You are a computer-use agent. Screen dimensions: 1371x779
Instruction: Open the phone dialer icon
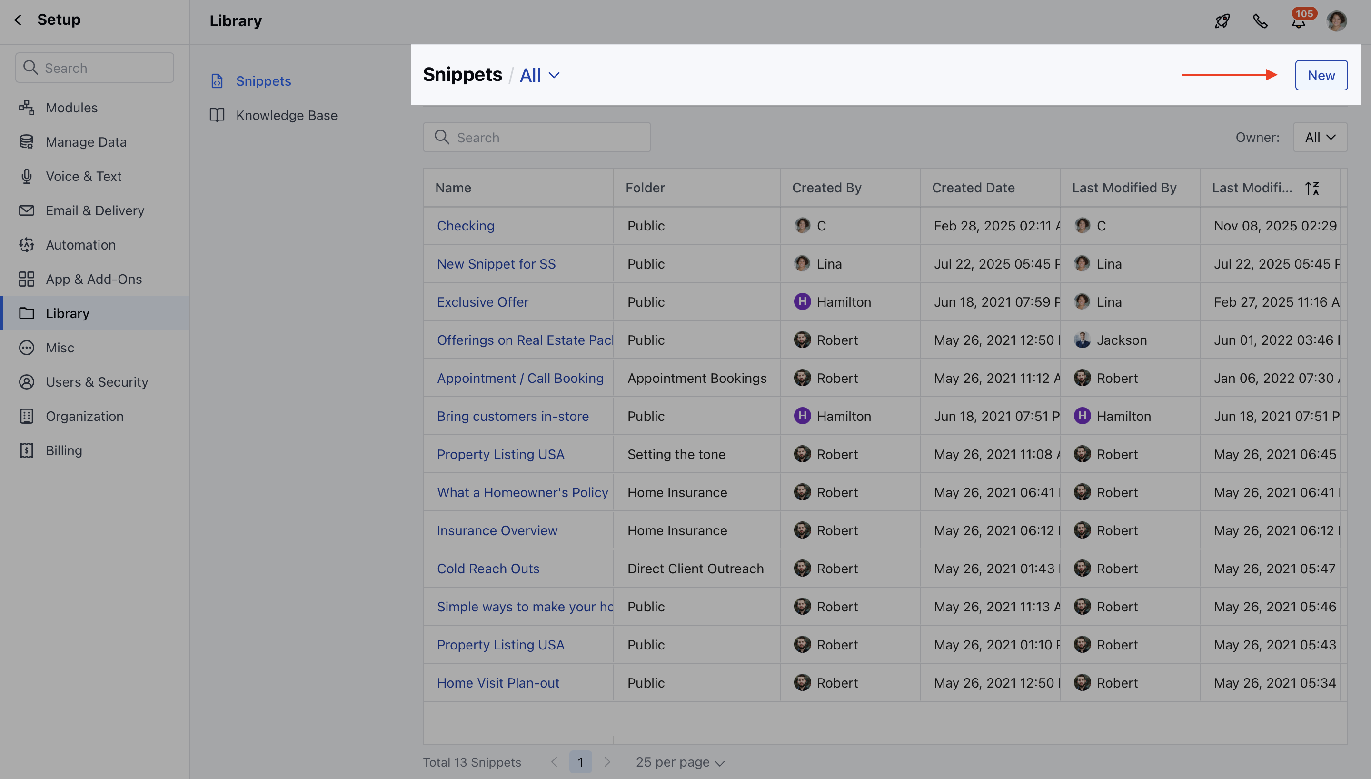click(1260, 21)
